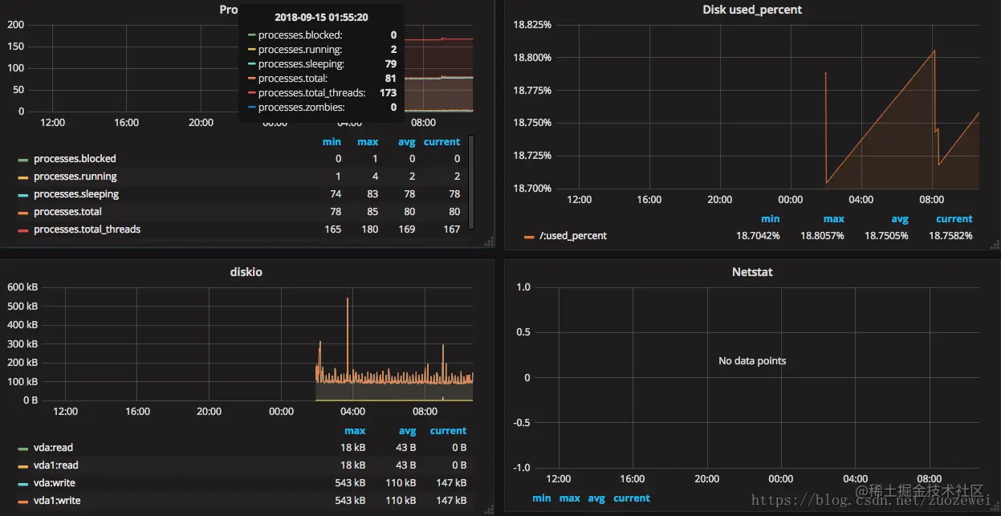Sort diskio legend by avg header
1001x516 pixels.
coord(407,431)
